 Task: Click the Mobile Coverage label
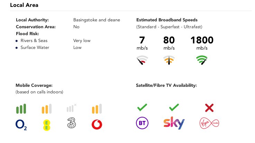(x=34, y=85)
